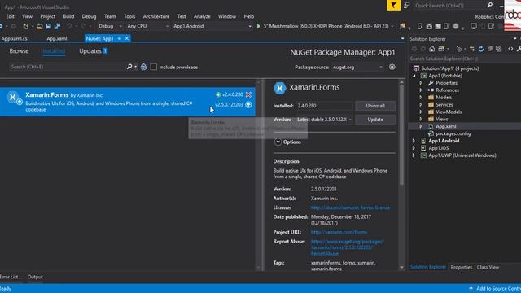Focus the Search Solution Explorer field
521x293 pixels.
click(x=465, y=59)
